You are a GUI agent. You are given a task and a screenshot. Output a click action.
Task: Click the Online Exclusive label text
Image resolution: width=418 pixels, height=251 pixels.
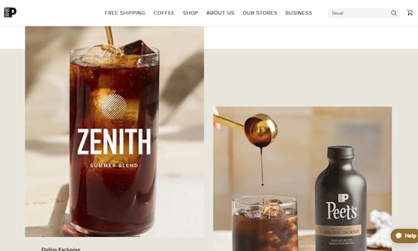tap(61, 249)
